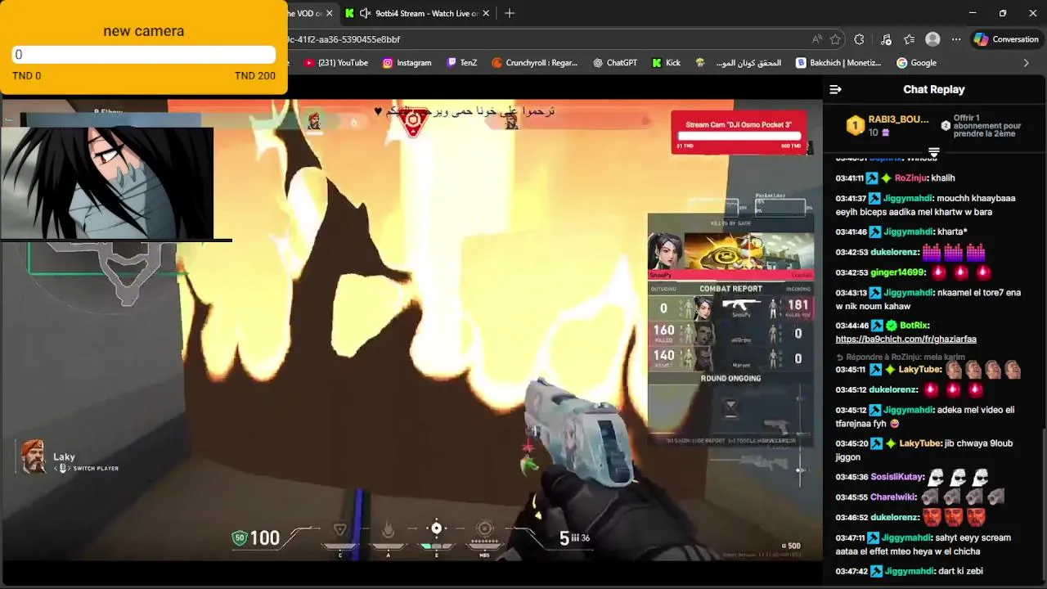Close the VOD tab
Image resolution: width=1047 pixels, height=589 pixels.
click(329, 13)
